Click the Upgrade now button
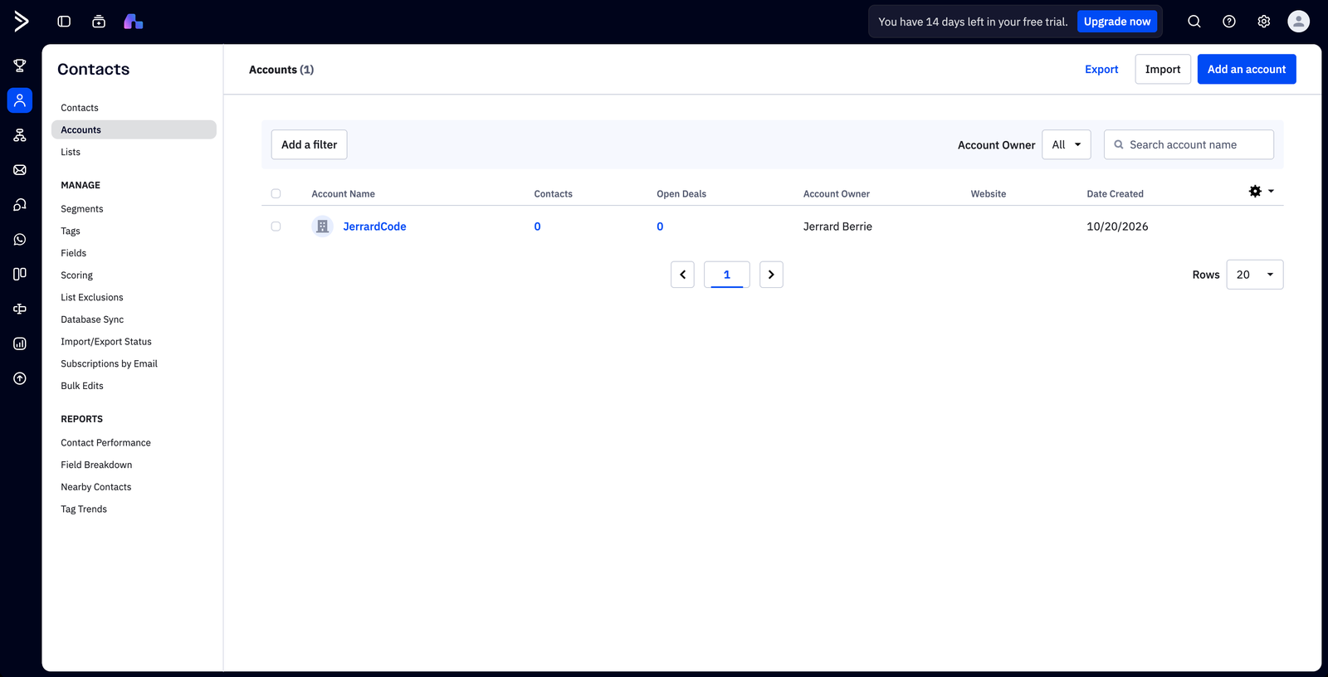Image resolution: width=1328 pixels, height=677 pixels. pyautogui.click(x=1117, y=22)
